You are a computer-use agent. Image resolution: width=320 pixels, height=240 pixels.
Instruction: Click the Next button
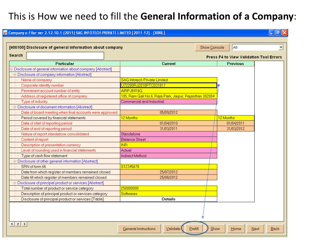click(255, 229)
